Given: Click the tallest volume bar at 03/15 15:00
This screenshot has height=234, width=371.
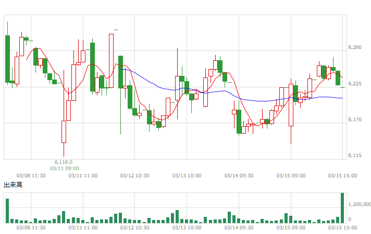Looking at the screenshot, I should (x=342, y=208).
